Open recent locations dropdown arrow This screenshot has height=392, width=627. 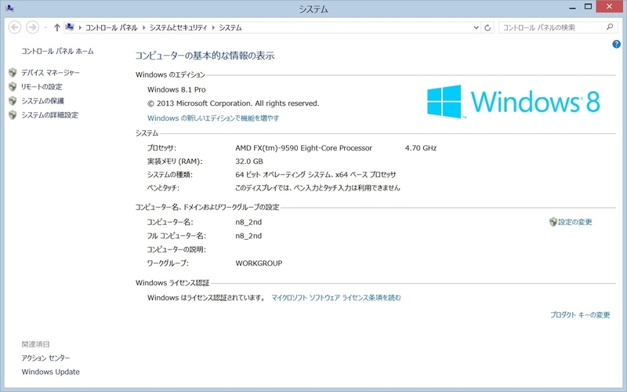point(45,27)
